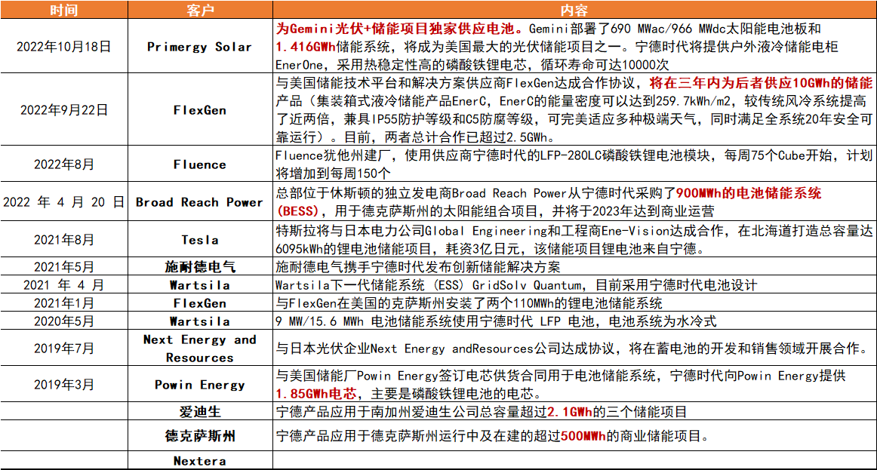Screen dimensions: 877x470
Task: Select the Wartsila cell in 2020年5月 row
Action: click(200, 321)
